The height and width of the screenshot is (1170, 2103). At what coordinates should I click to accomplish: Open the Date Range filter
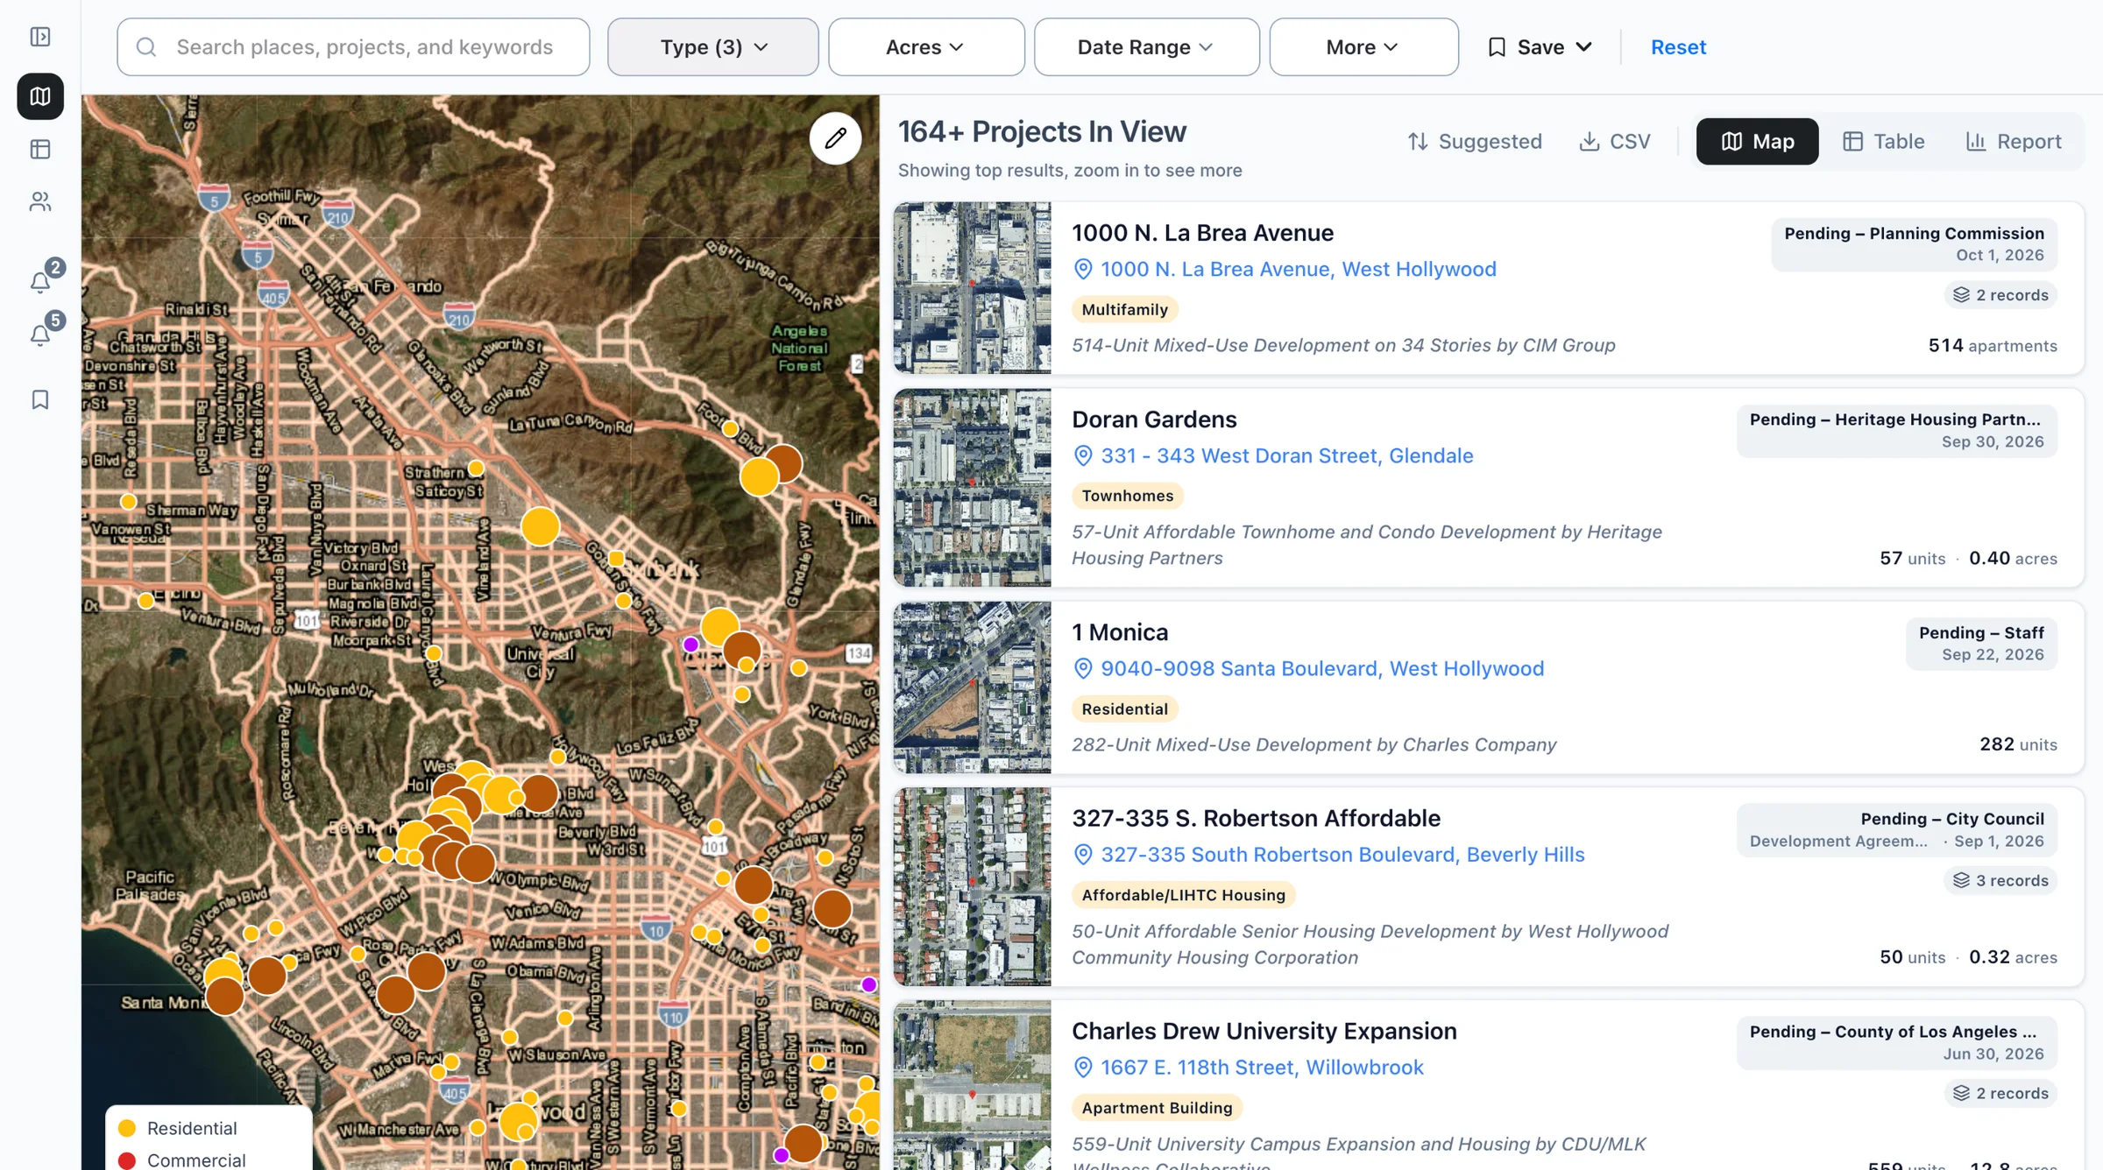pos(1146,47)
